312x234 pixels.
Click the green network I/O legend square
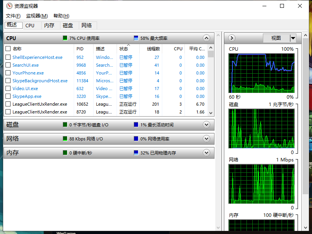click(65, 139)
